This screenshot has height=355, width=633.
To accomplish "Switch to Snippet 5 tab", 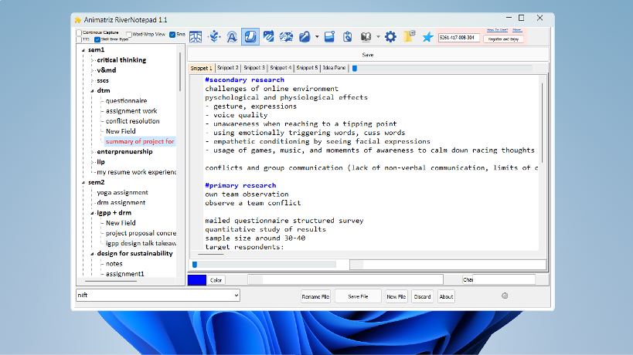I will pyautogui.click(x=307, y=68).
